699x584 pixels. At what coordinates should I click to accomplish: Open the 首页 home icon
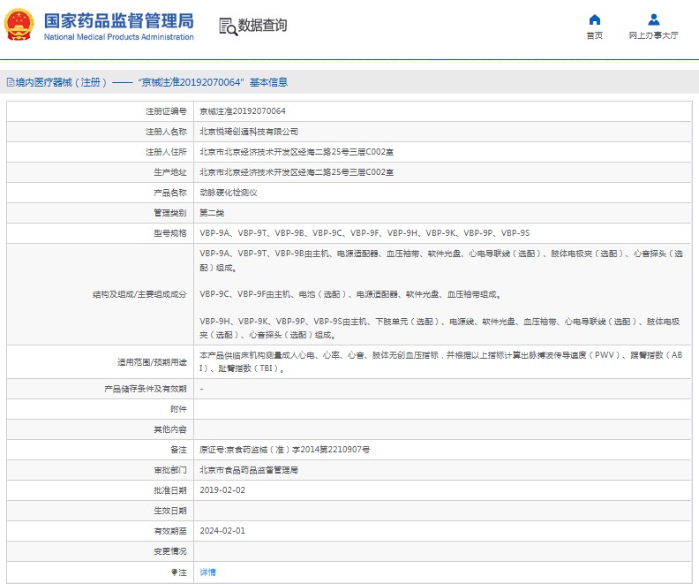[x=595, y=19]
